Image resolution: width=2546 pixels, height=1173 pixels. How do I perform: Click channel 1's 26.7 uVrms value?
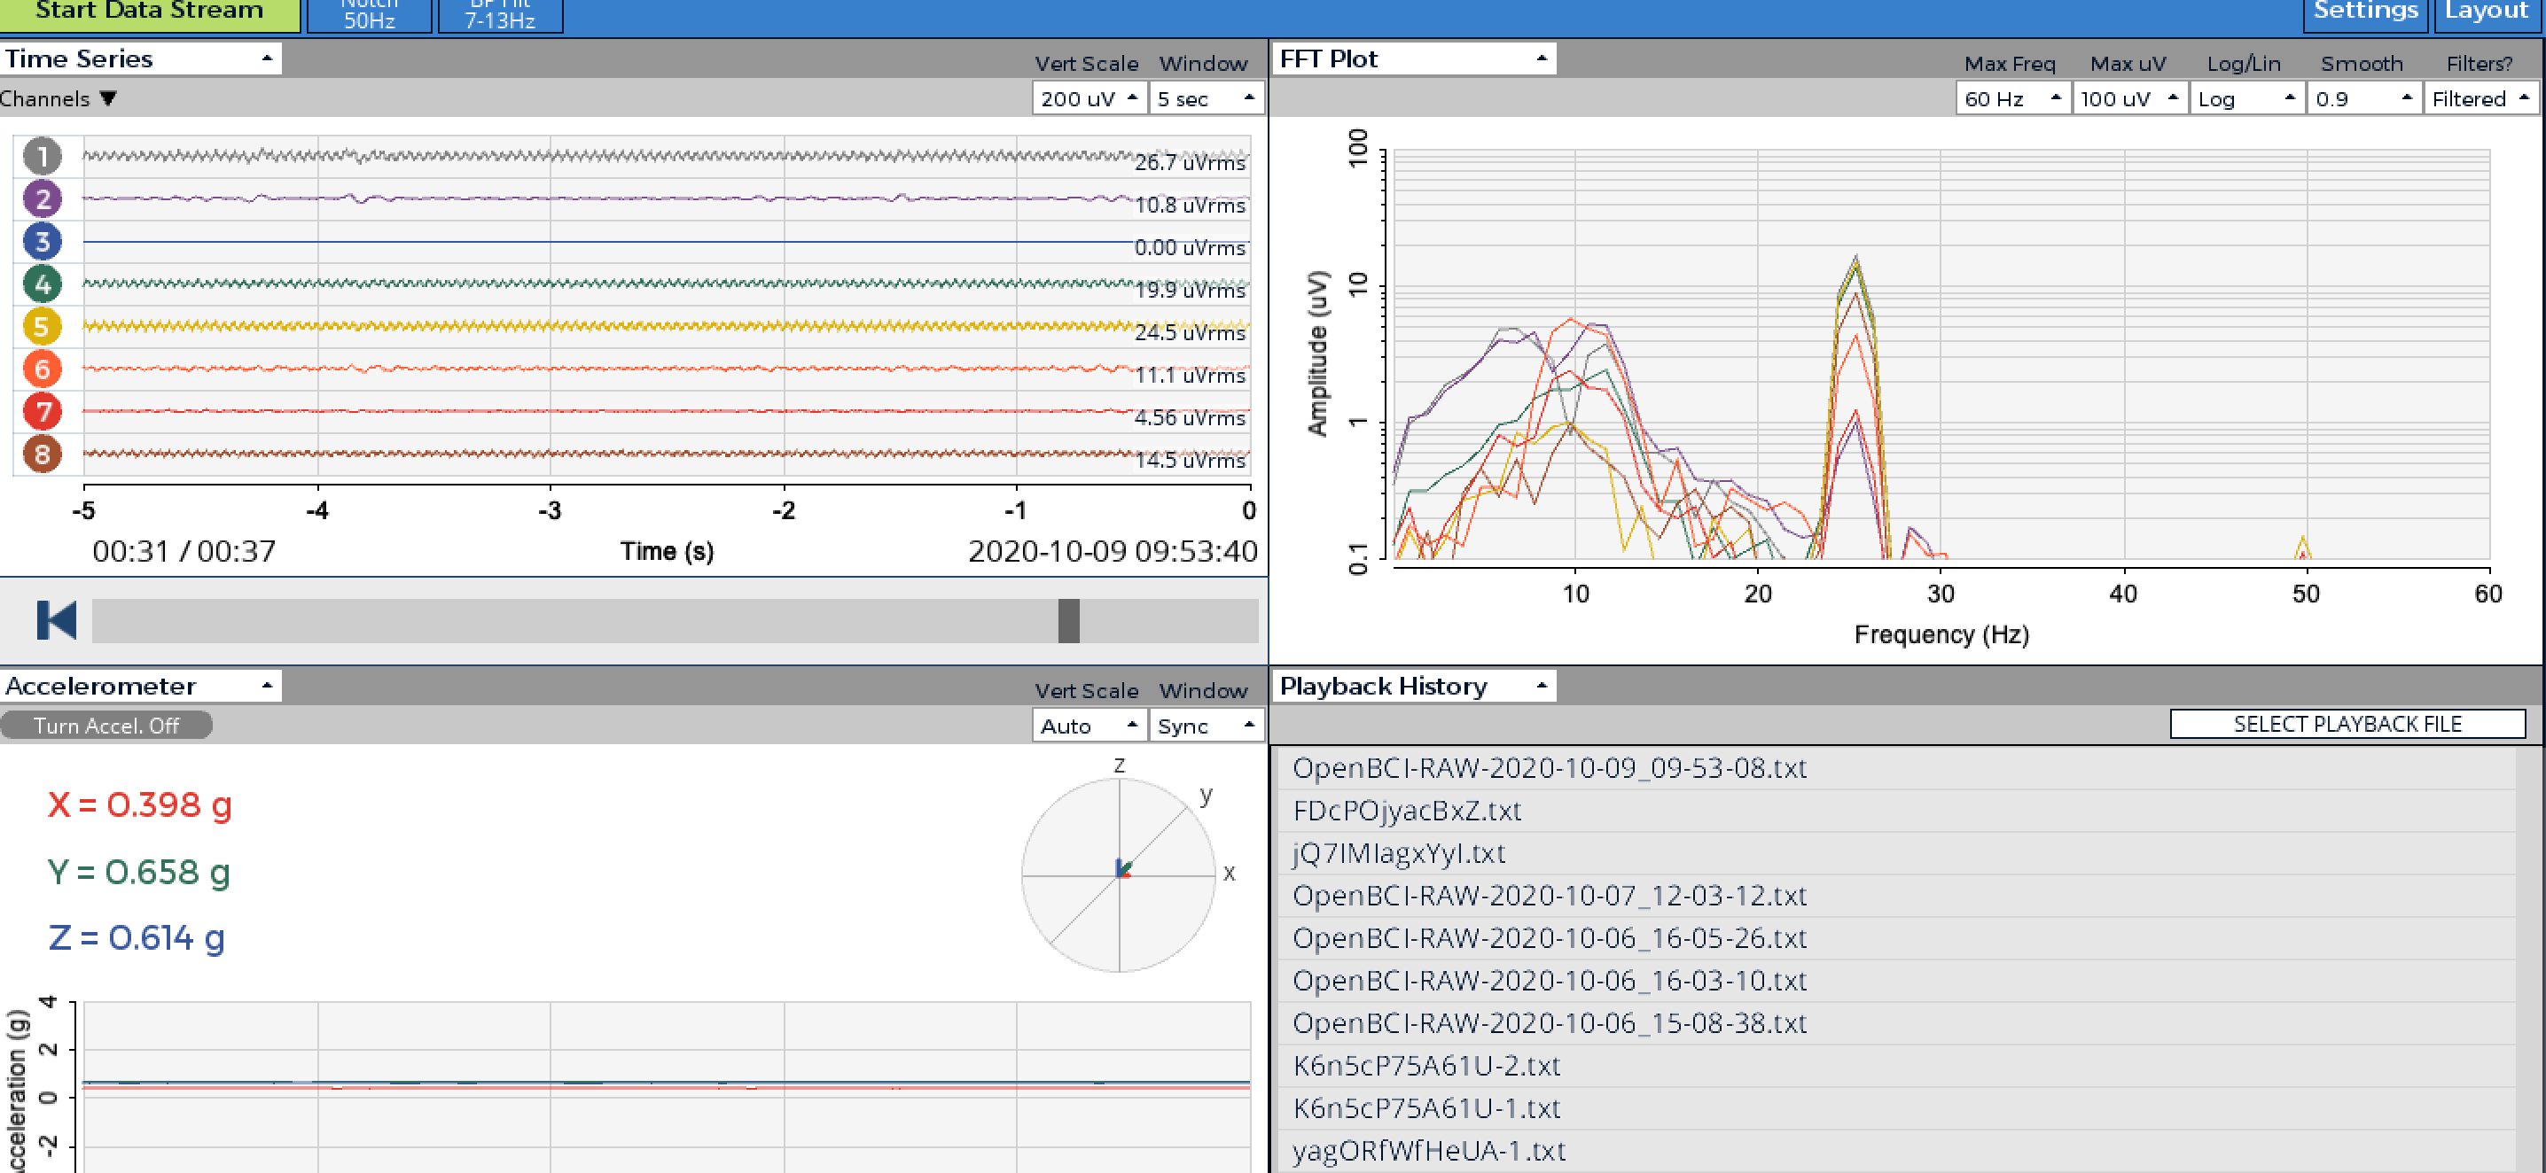pyautogui.click(x=1190, y=162)
